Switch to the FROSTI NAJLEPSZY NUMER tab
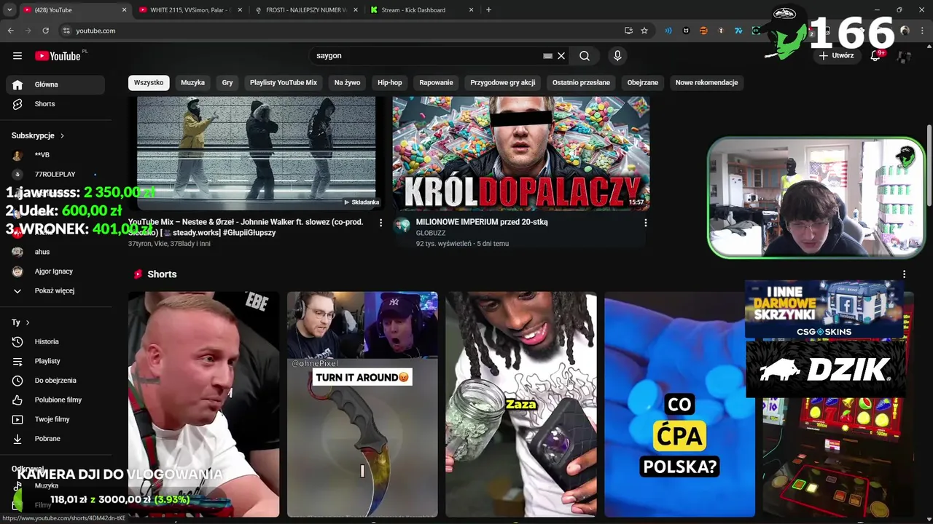Screen dimensions: 933x524 click(305, 10)
